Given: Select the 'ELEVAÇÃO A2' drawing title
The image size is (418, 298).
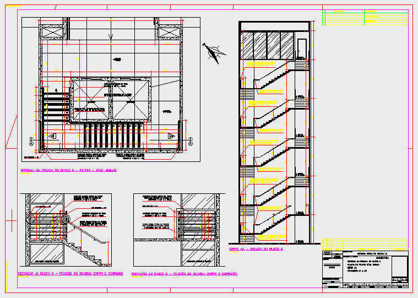Looking at the screenshot, I should pyautogui.click(x=184, y=274).
